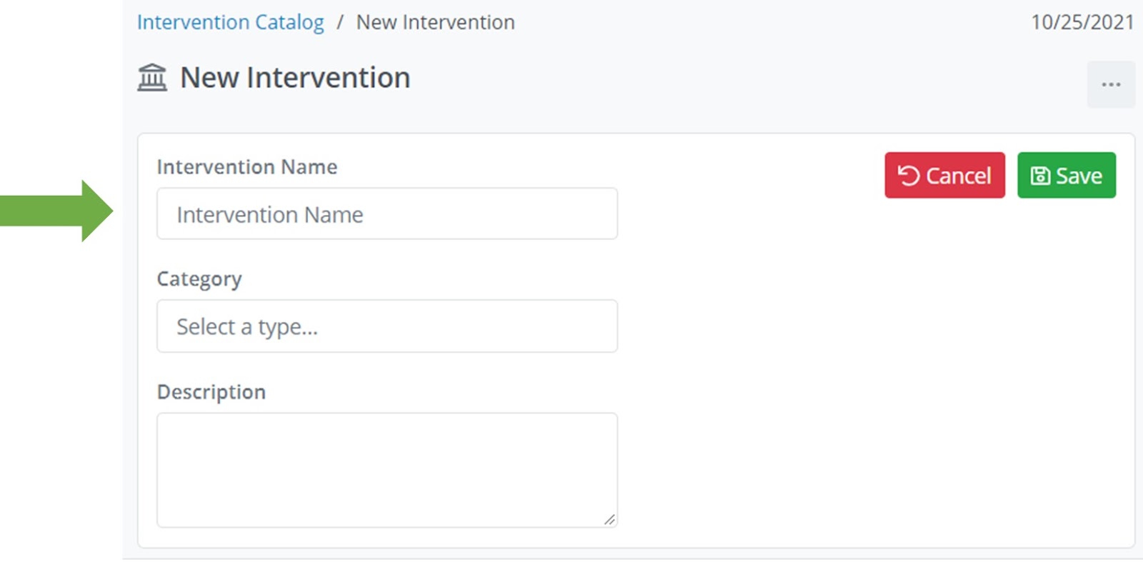Open the Category type dropdown
Image resolution: width=1143 pixels, height=562 pixels.
pyautogui.click(x=386, y=326)
